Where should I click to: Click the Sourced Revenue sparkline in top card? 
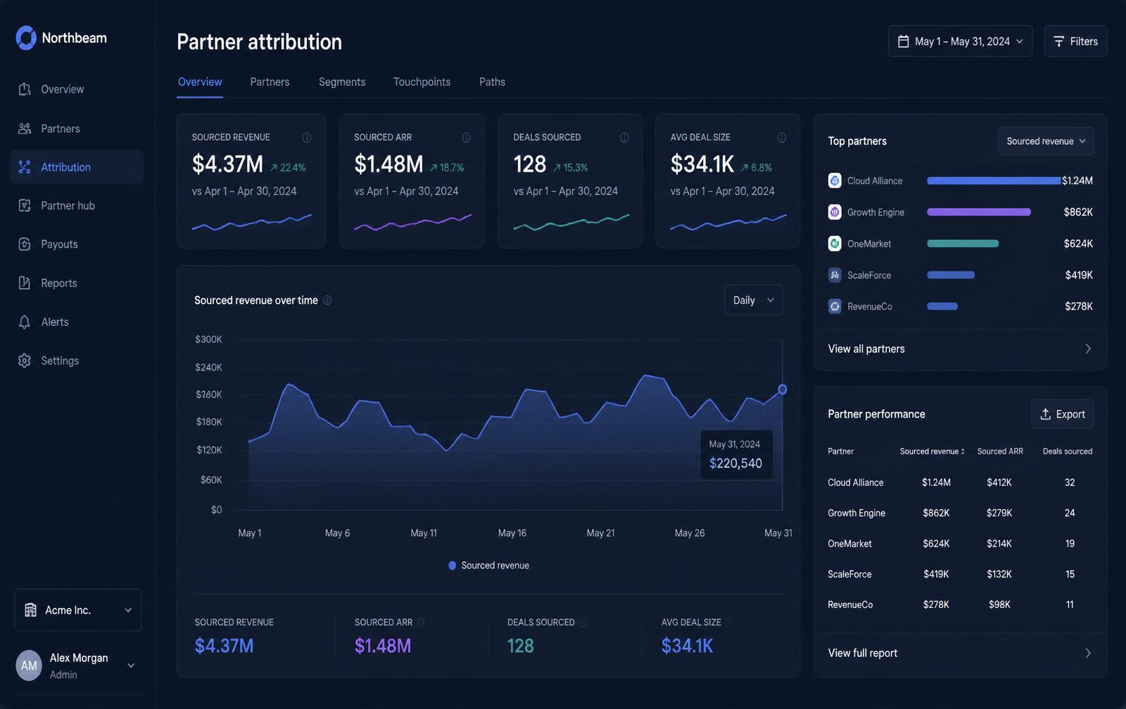click(251, 222)
